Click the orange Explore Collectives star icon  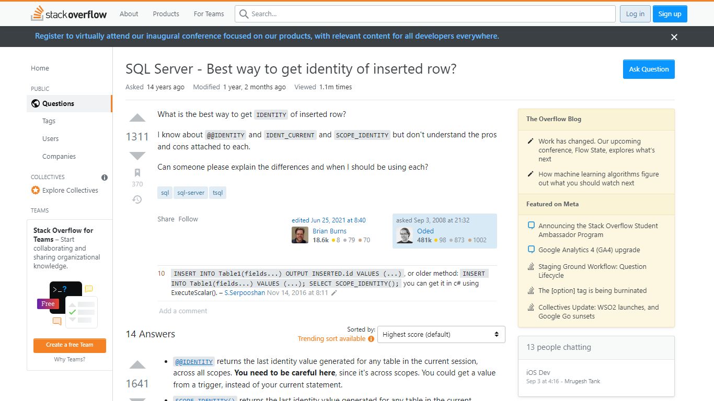click(x=36, y=191)
